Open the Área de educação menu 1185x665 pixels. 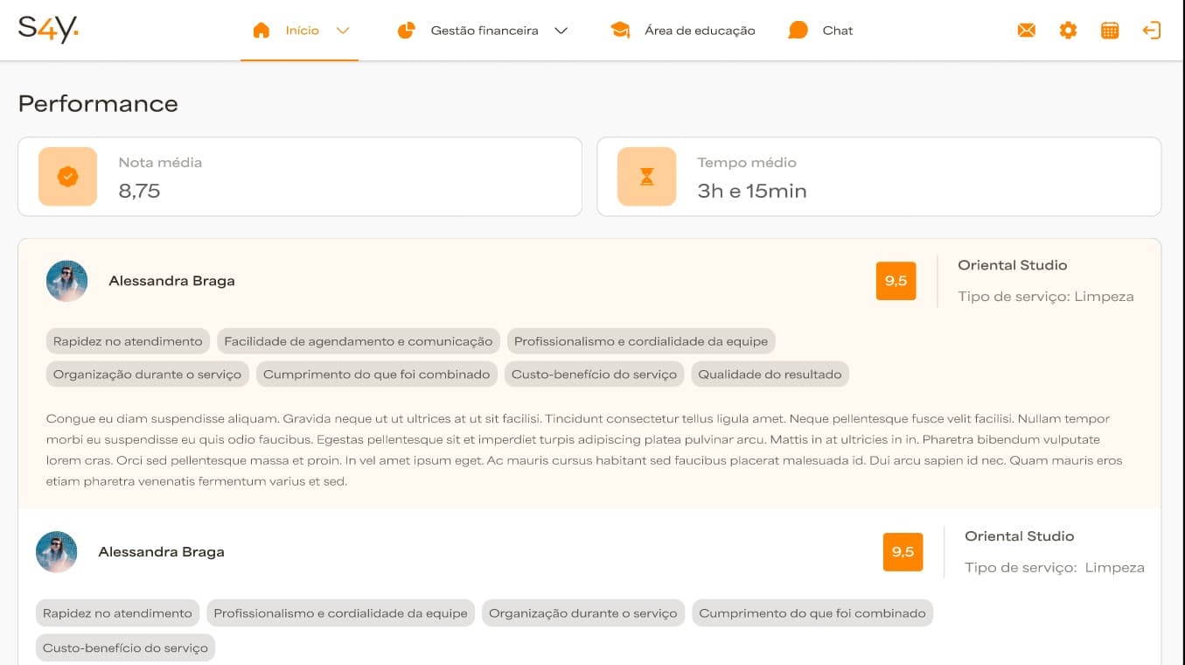(x=699, y=31)
